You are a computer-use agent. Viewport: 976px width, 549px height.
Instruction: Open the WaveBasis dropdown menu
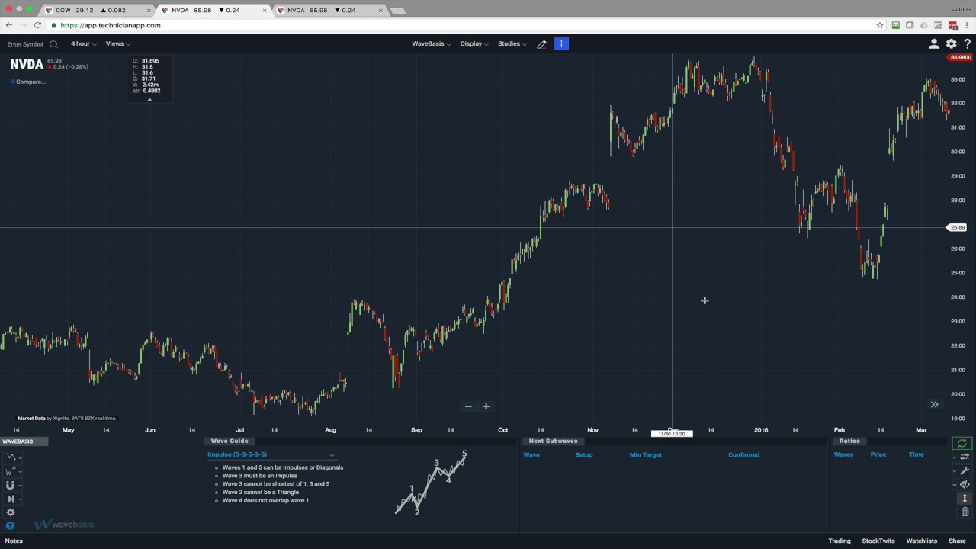(431, 43)
